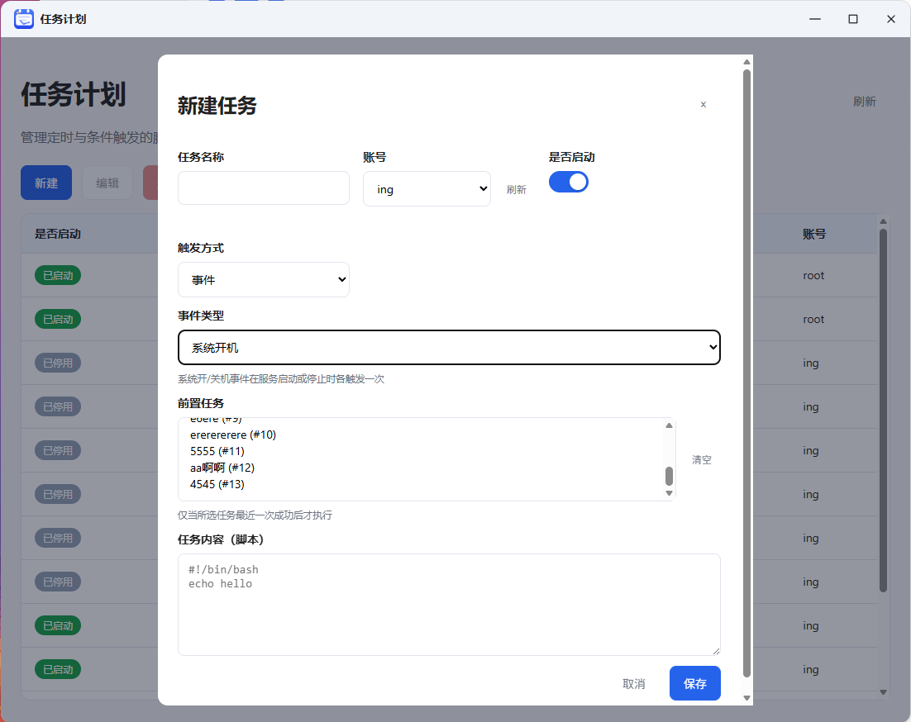This screenshot has height=722, width=911.
Task: Open the 事件类型 dropdown showing 系统开机
Action: click(x=449, y=347)
